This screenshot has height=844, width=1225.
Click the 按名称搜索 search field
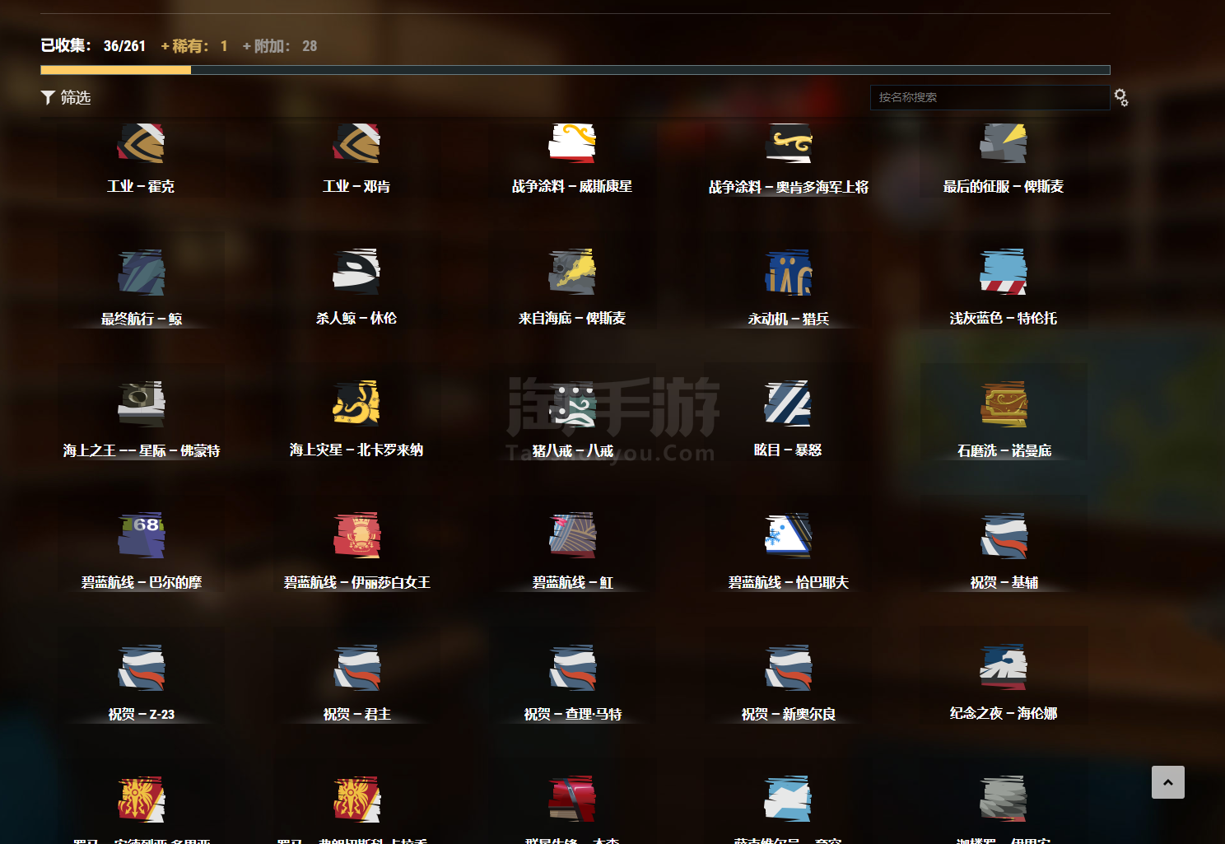pyautogui.click(x=989, y=97)
